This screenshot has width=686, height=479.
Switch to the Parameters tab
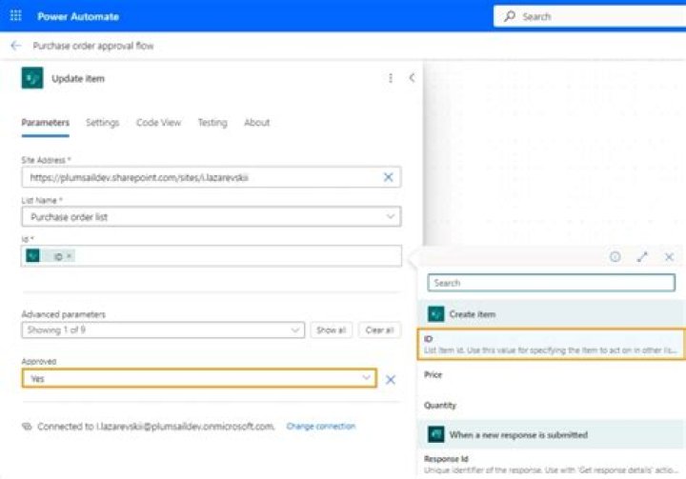[x=46, y=123]
